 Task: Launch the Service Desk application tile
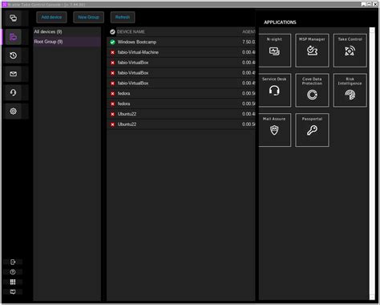(x=274, y=90)
